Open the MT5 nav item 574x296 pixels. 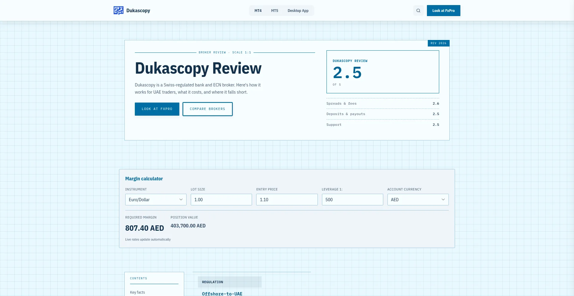(x=274, y=11)
